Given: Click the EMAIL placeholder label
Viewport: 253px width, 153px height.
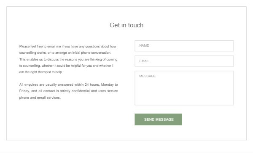Looking at the screenshot, I should pos(144,61).
